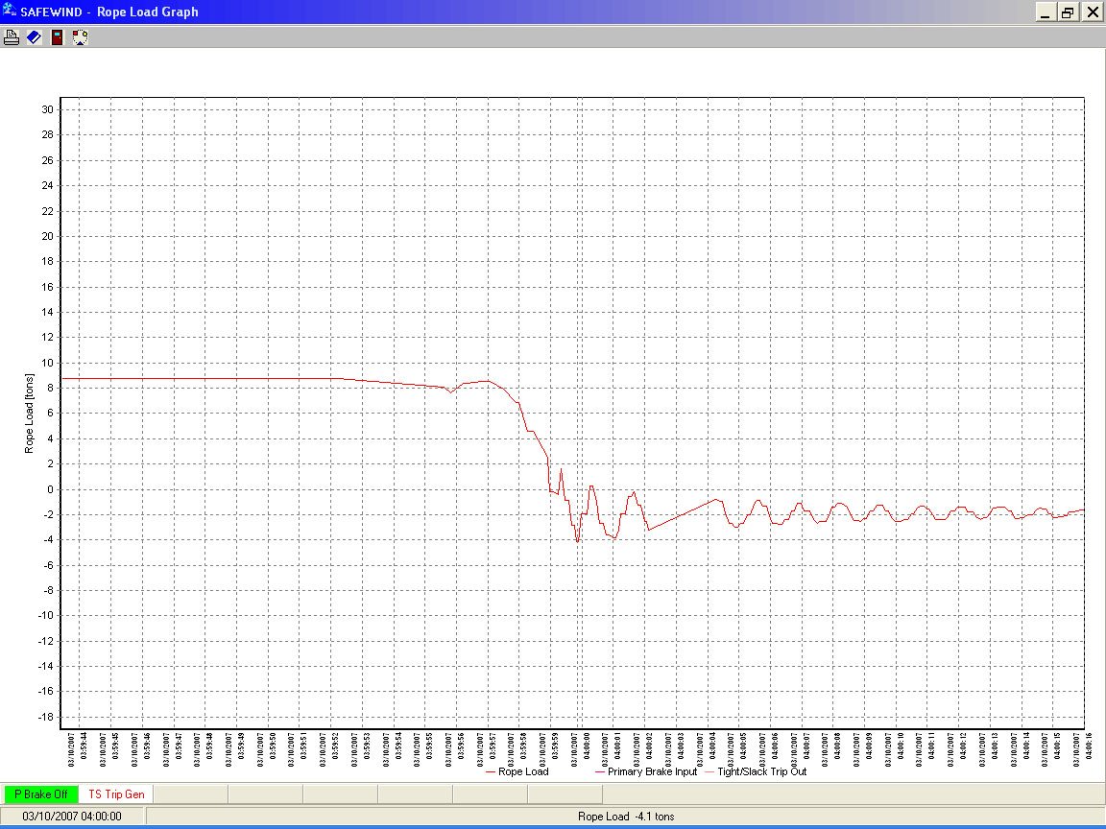This screenshot has height=829, width=1106.
Task: Click the dotted shapes icon in toolbar
Action: tap(81, 37)
